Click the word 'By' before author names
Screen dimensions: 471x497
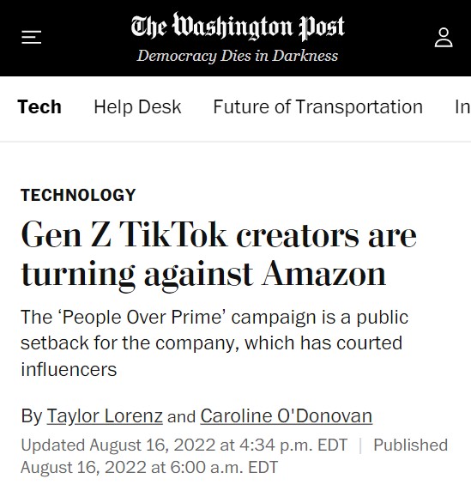point(32,416)
